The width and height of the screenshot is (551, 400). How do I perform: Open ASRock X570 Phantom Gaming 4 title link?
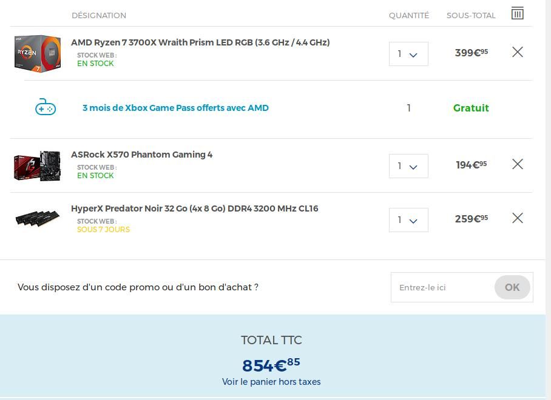click(141, 155)
